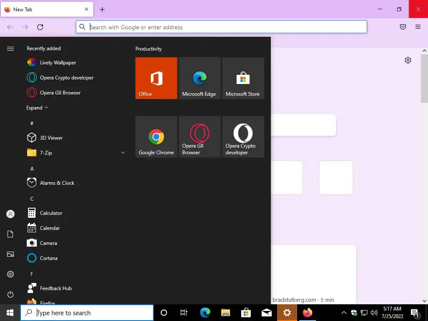Focus the taskbar search box

point(87,313)
